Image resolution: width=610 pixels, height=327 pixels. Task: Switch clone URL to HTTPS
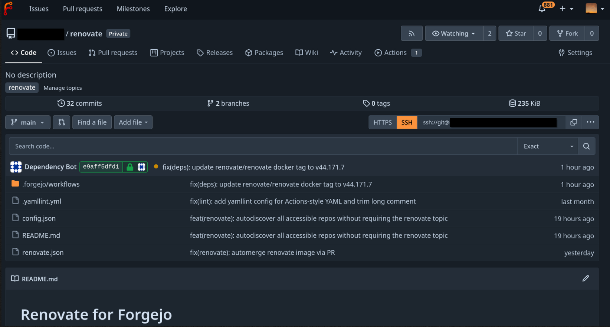(x=383, y=122)
